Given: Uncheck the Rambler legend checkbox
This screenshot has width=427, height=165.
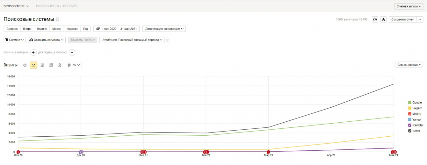Looking at the screenshot, I should [409, 125].
